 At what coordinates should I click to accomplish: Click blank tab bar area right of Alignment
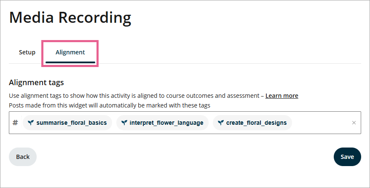228,52
